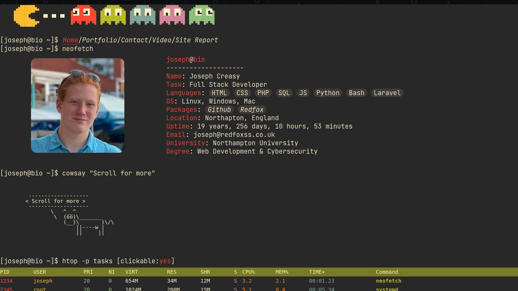Click the green ghost icon
This screenshot has width=518, height=291.
tap(202, 15)
